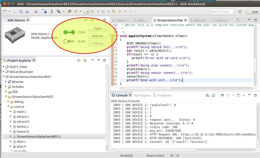Switch to the wlan.c editor tab
The height and width of the screenshot is (158, 260).
(142, 20)
